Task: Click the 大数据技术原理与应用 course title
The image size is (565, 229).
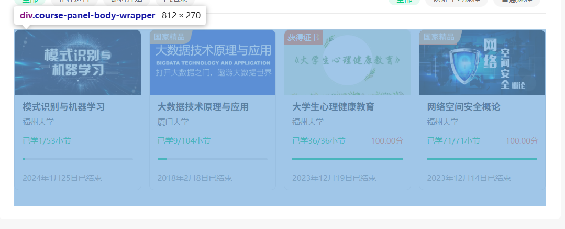Action: (x=203, y=107)
